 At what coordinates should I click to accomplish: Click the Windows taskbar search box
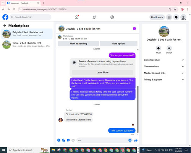point(29,150)
